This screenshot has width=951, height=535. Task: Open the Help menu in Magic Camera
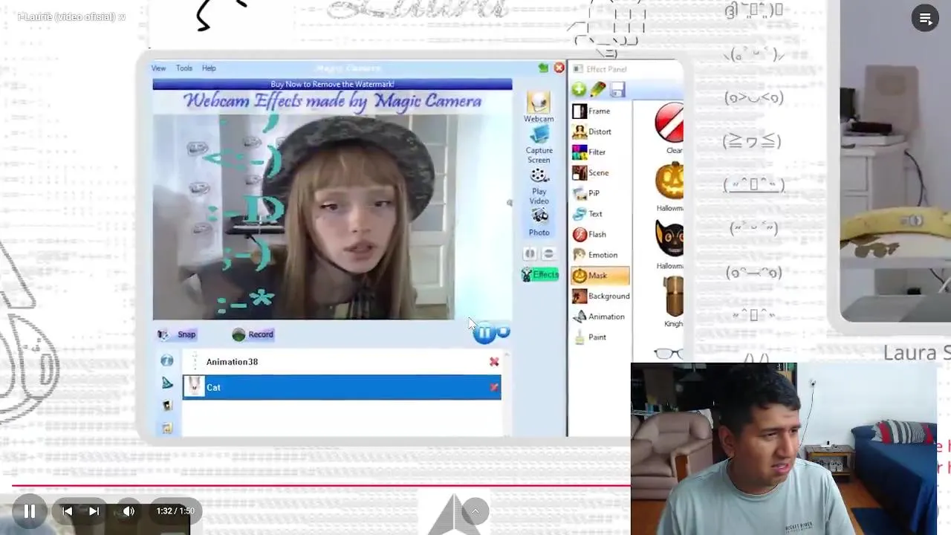click(209, 68)
